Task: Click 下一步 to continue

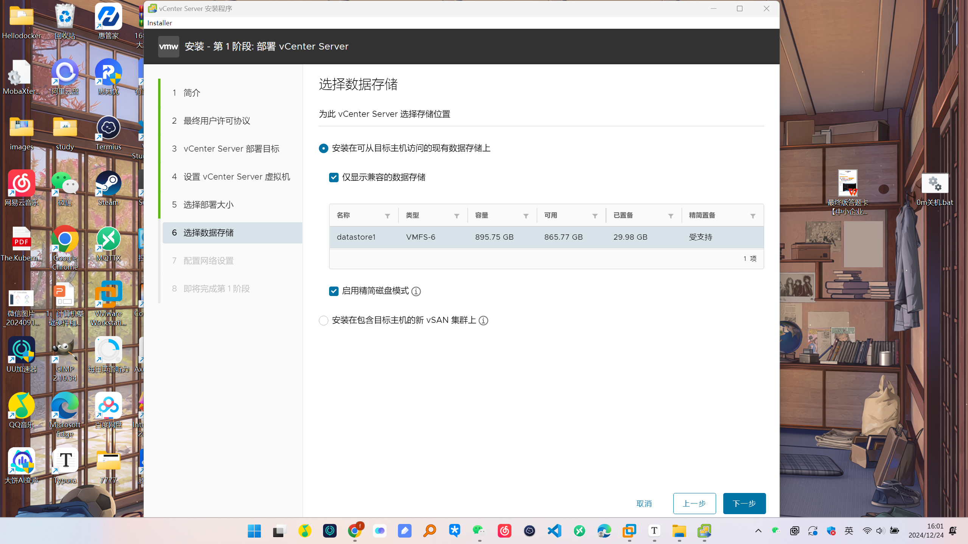Action: click(x=744, y=504)
